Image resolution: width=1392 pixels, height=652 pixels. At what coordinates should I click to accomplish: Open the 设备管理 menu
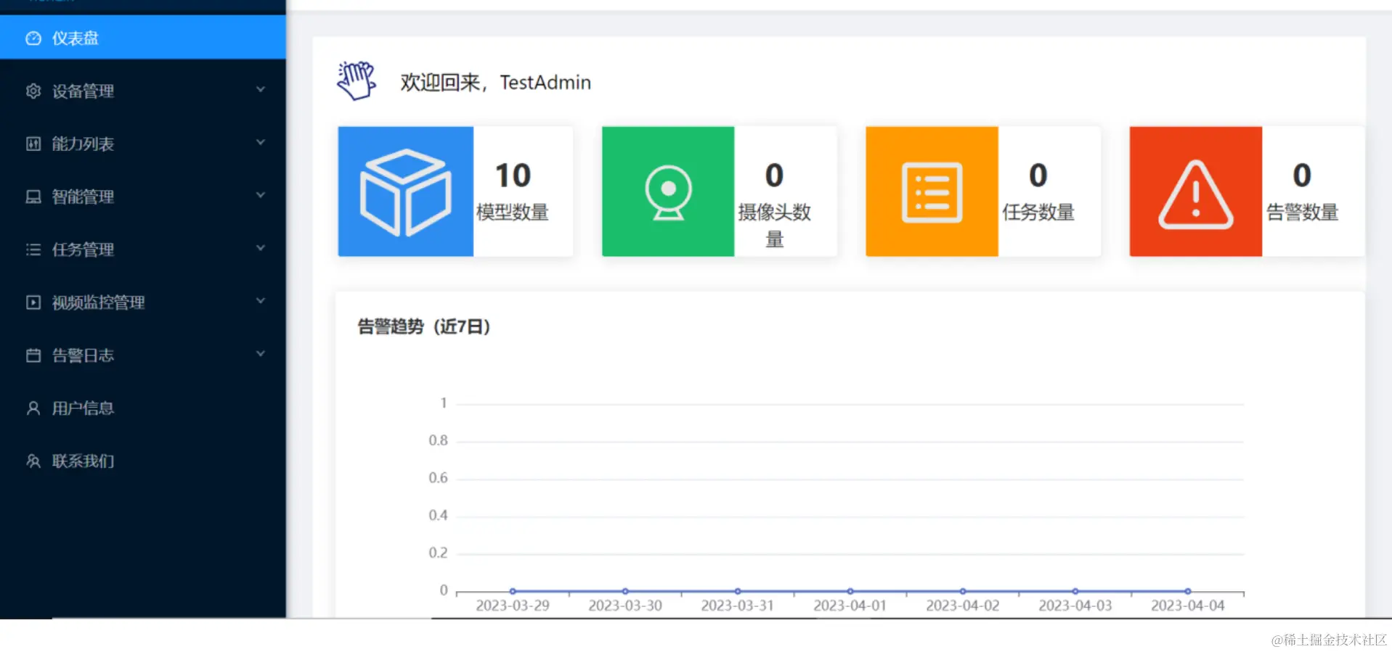(x=143, y=91)
